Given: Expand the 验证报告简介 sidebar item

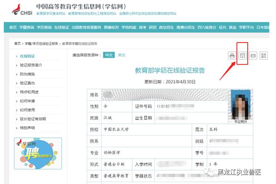Looking at the screenshot, I should pyautogui.click(x=31, y=65).
